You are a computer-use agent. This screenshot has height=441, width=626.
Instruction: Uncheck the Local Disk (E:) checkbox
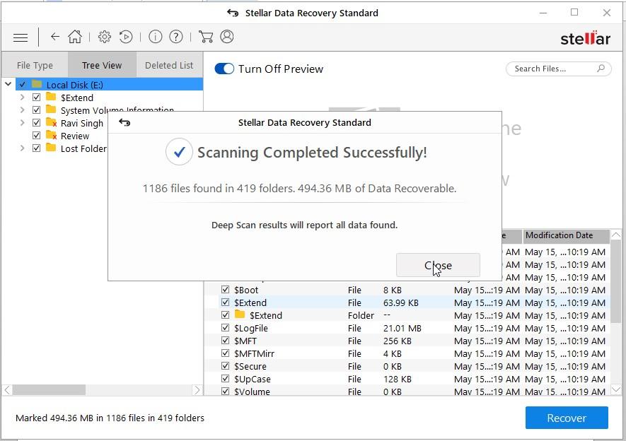pos(23,85)
